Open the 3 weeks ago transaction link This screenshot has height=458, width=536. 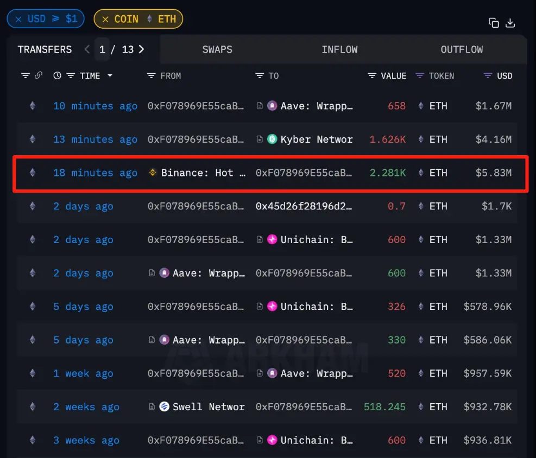click(x=86, y=440)
